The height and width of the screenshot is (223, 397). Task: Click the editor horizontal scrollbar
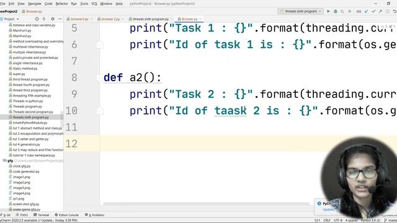(207, 204)
